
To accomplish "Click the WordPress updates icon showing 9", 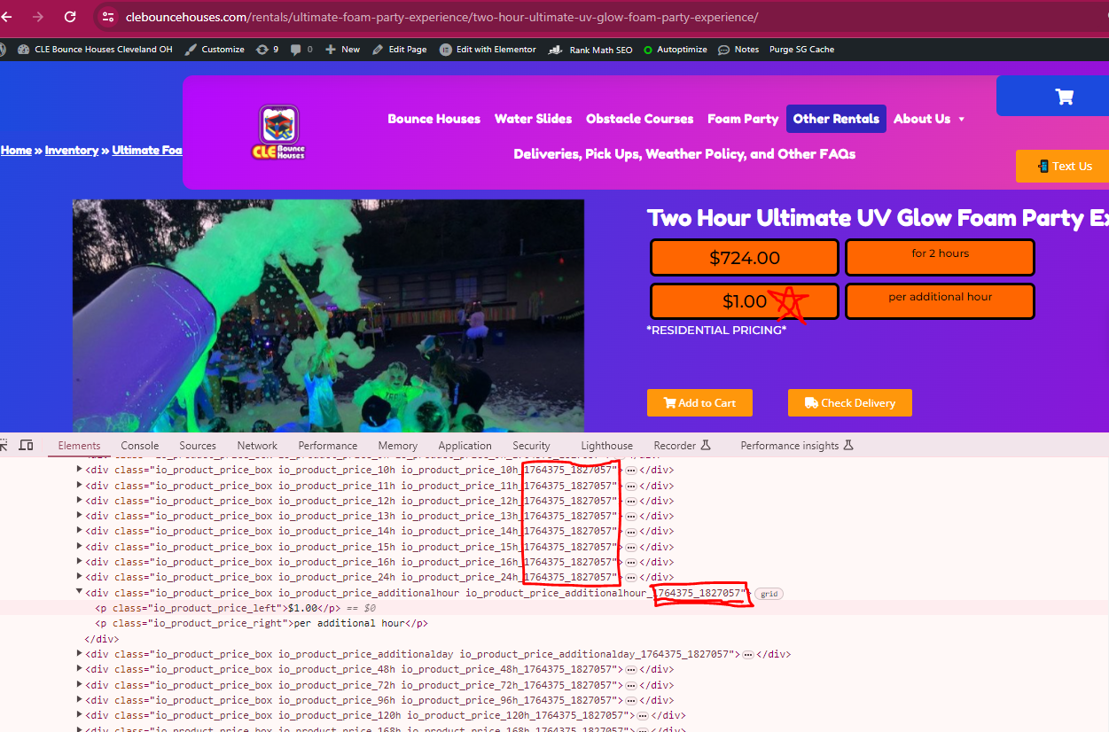I will point(267,50).
